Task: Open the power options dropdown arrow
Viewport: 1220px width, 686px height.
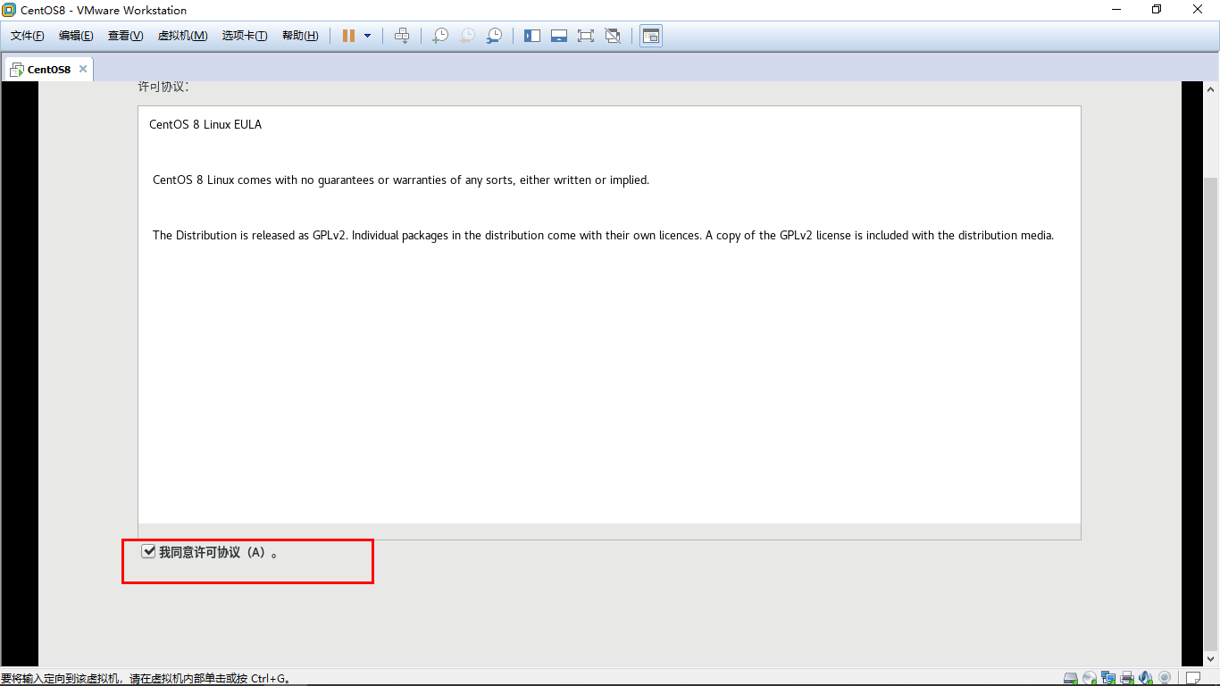Action: 367,36
